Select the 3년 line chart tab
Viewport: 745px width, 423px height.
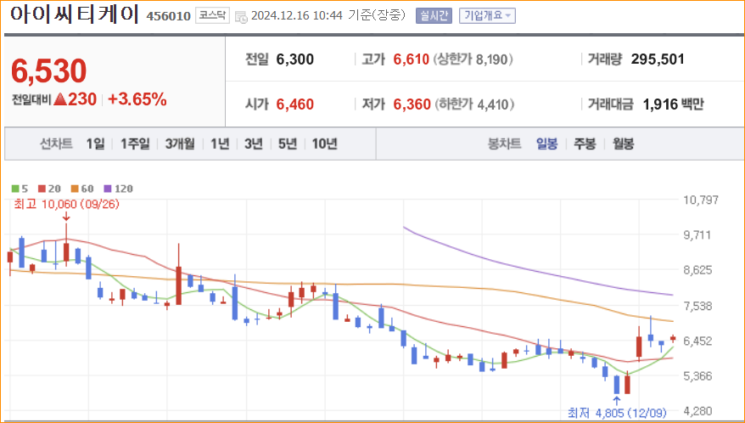click(253, 144)
